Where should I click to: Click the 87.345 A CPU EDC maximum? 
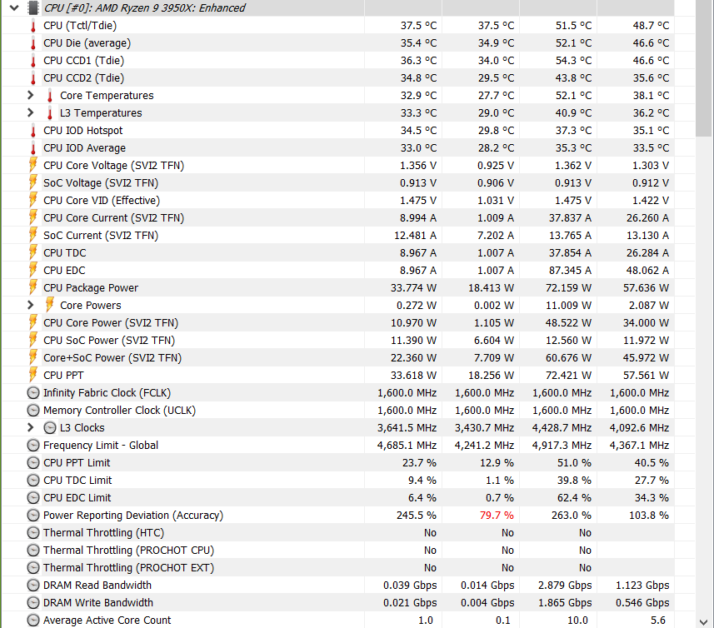tap(570, 271)
